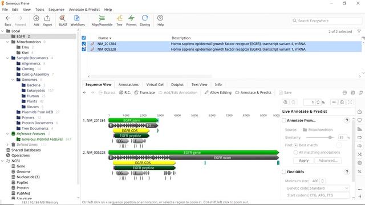Open the statistics percent side panel icon

[360, 171]
